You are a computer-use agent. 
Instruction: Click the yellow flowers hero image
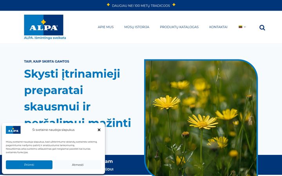[201, 118]
